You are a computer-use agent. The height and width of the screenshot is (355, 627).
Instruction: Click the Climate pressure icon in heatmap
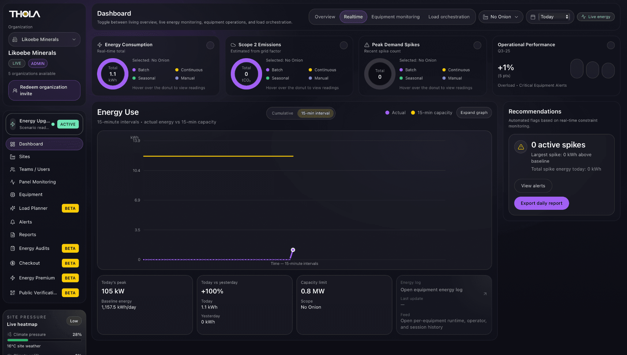(9, 334)
